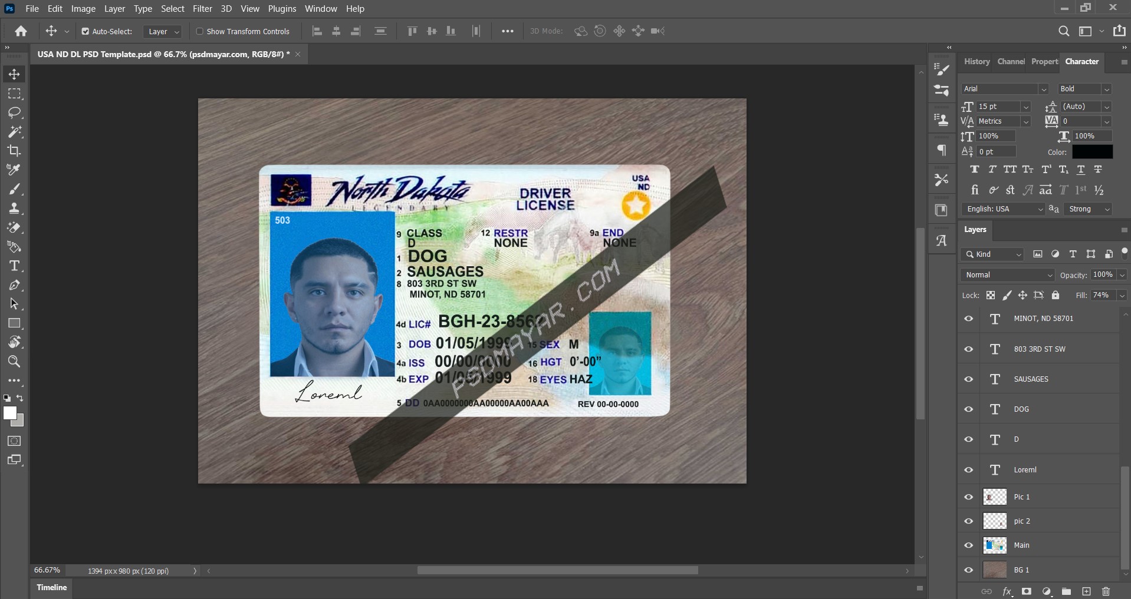The width and height of the screenshot is (1131, 599).
Task: Align left edges in options bar
Action: point(317,31)
